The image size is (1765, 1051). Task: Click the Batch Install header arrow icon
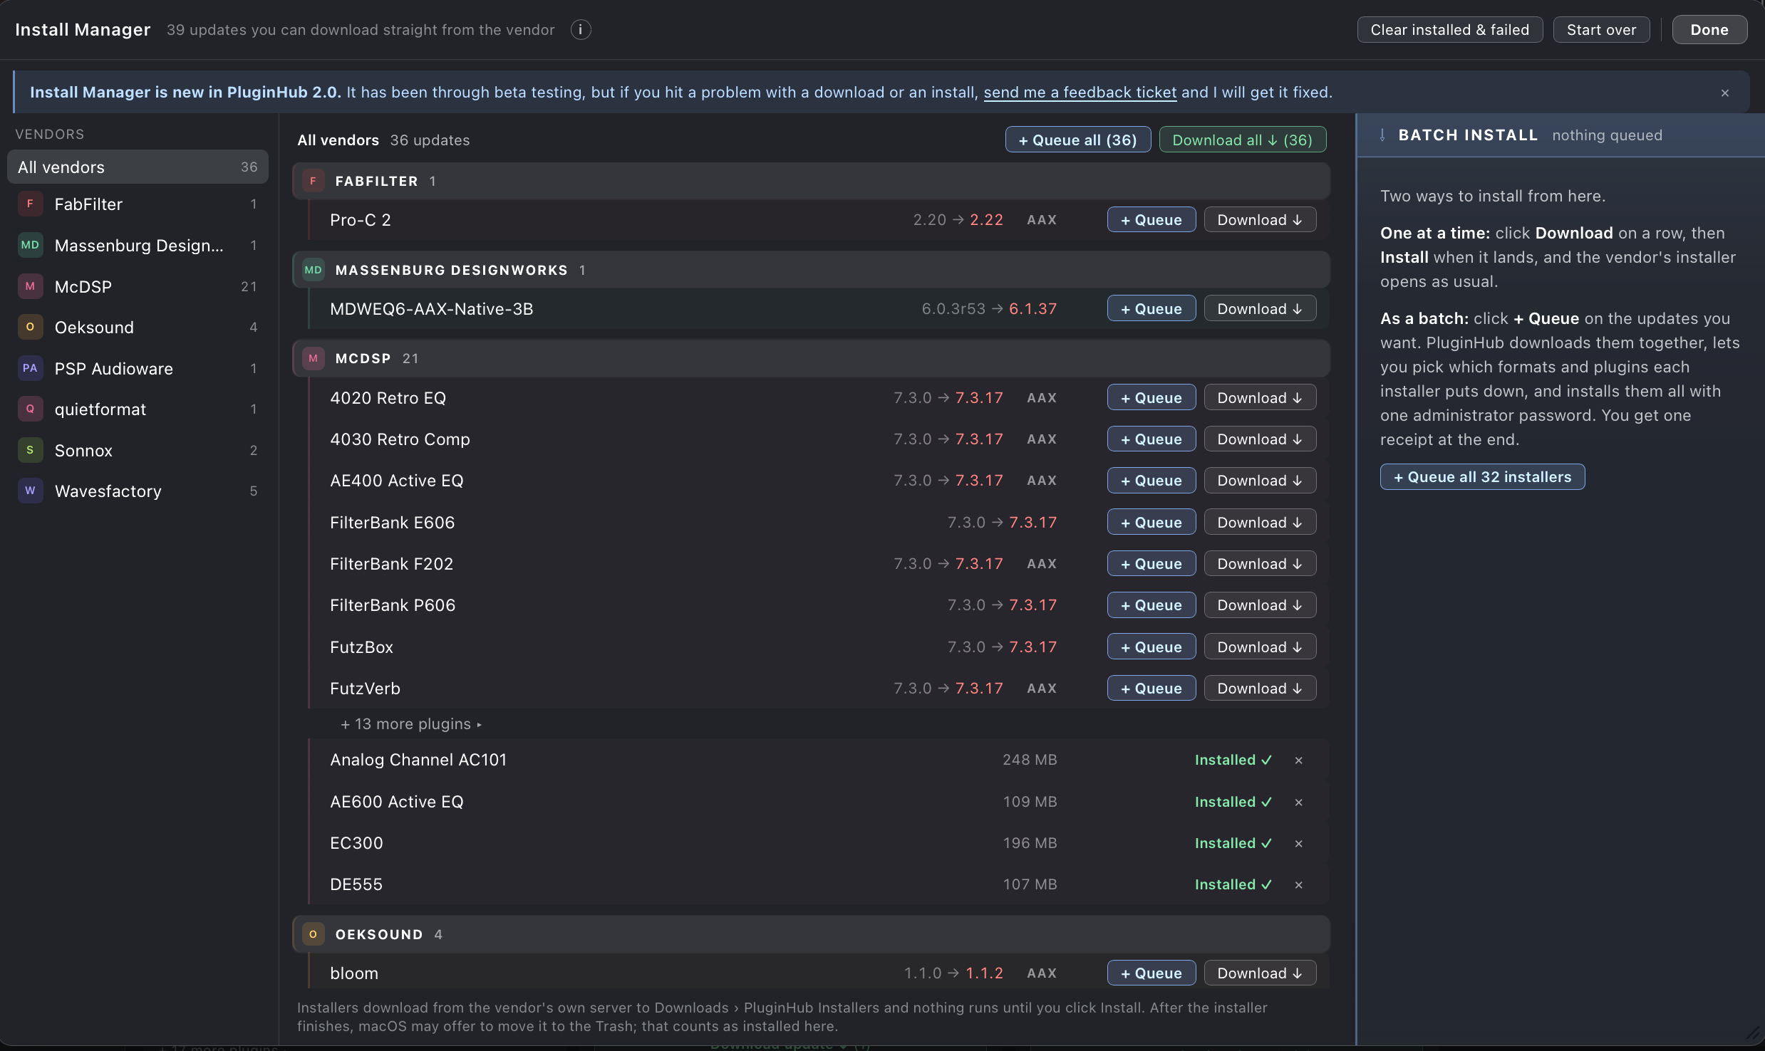[1382, 135]
